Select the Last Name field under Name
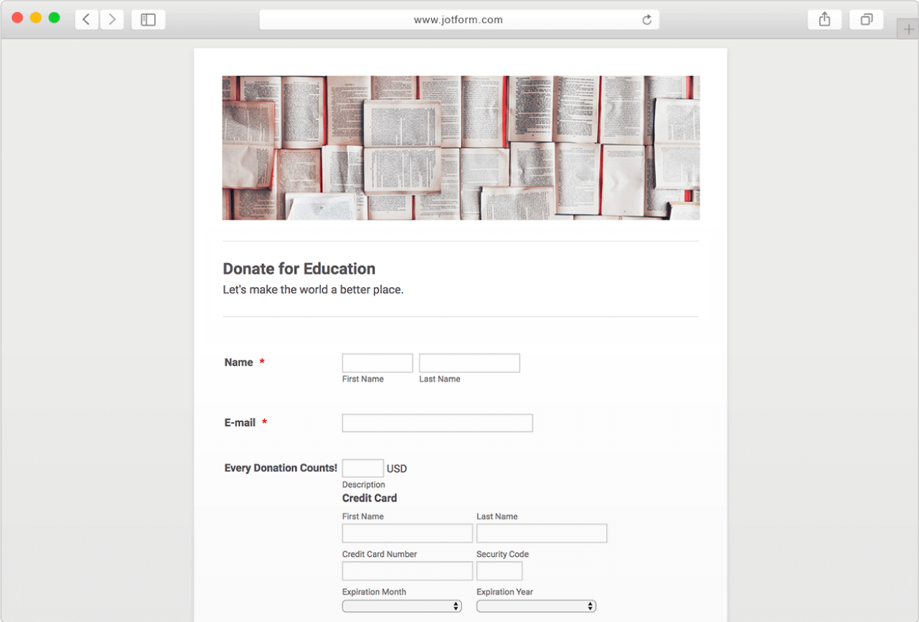 (469, 363)
